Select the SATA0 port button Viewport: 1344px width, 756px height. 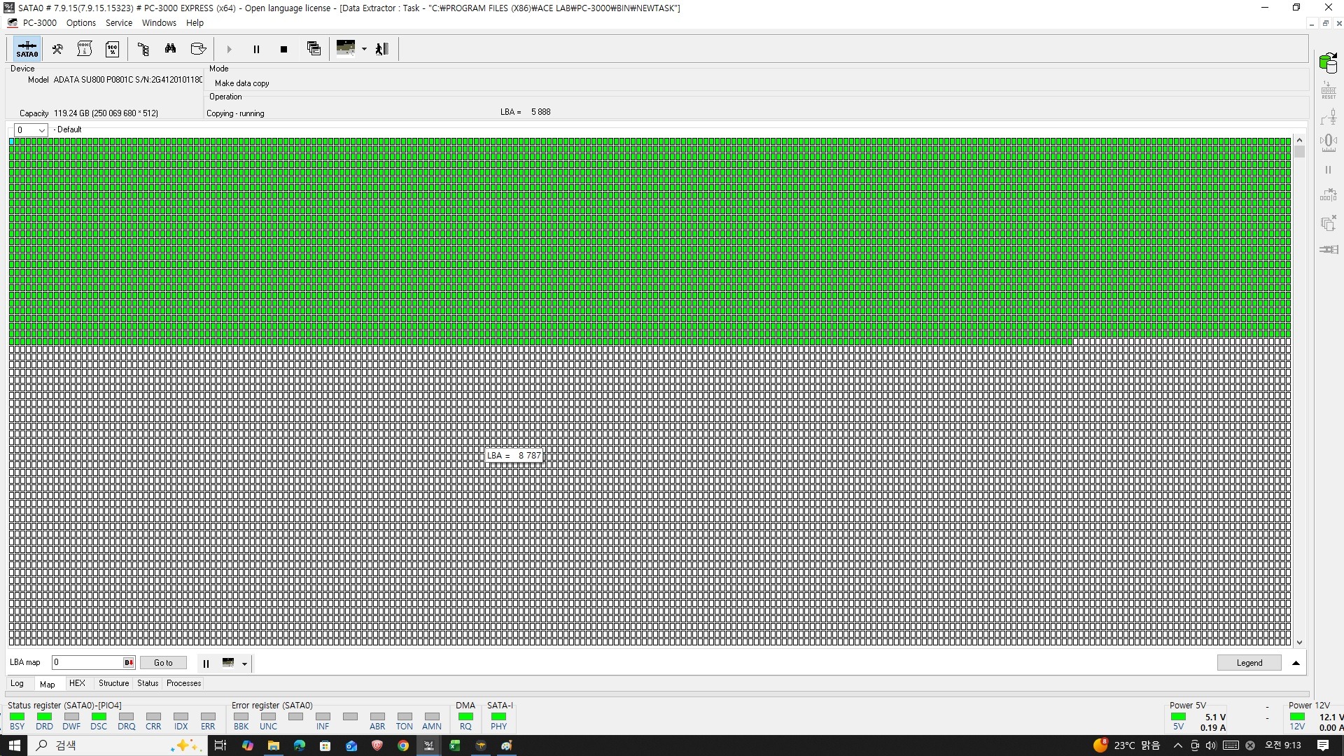click(x=27, y=49)
